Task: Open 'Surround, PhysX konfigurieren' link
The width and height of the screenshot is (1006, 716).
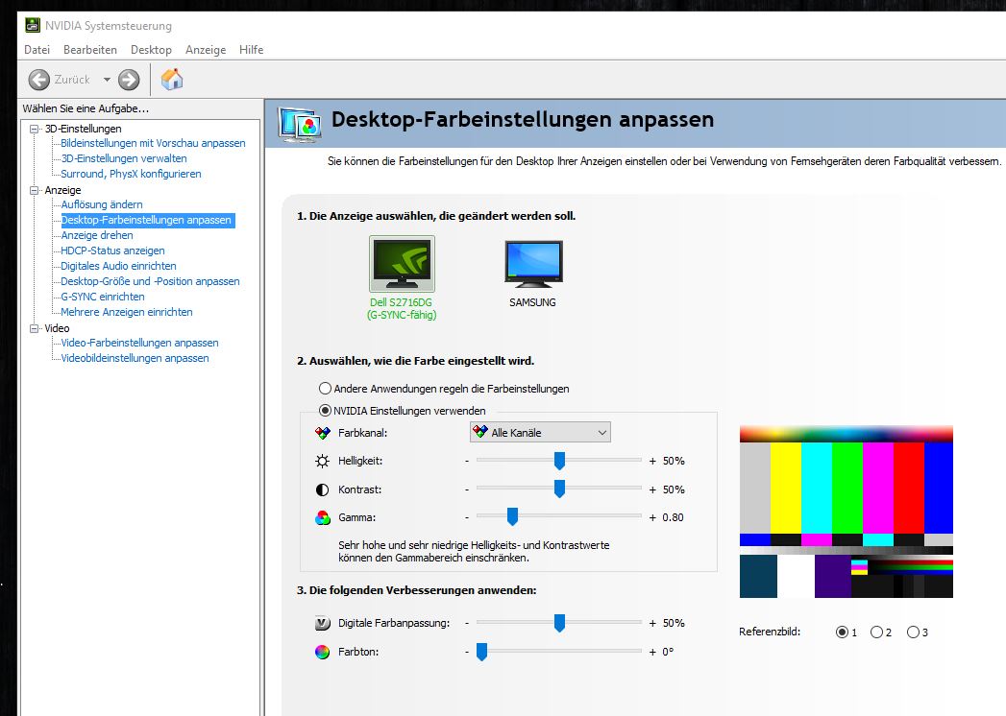Action: click(131, 174)
